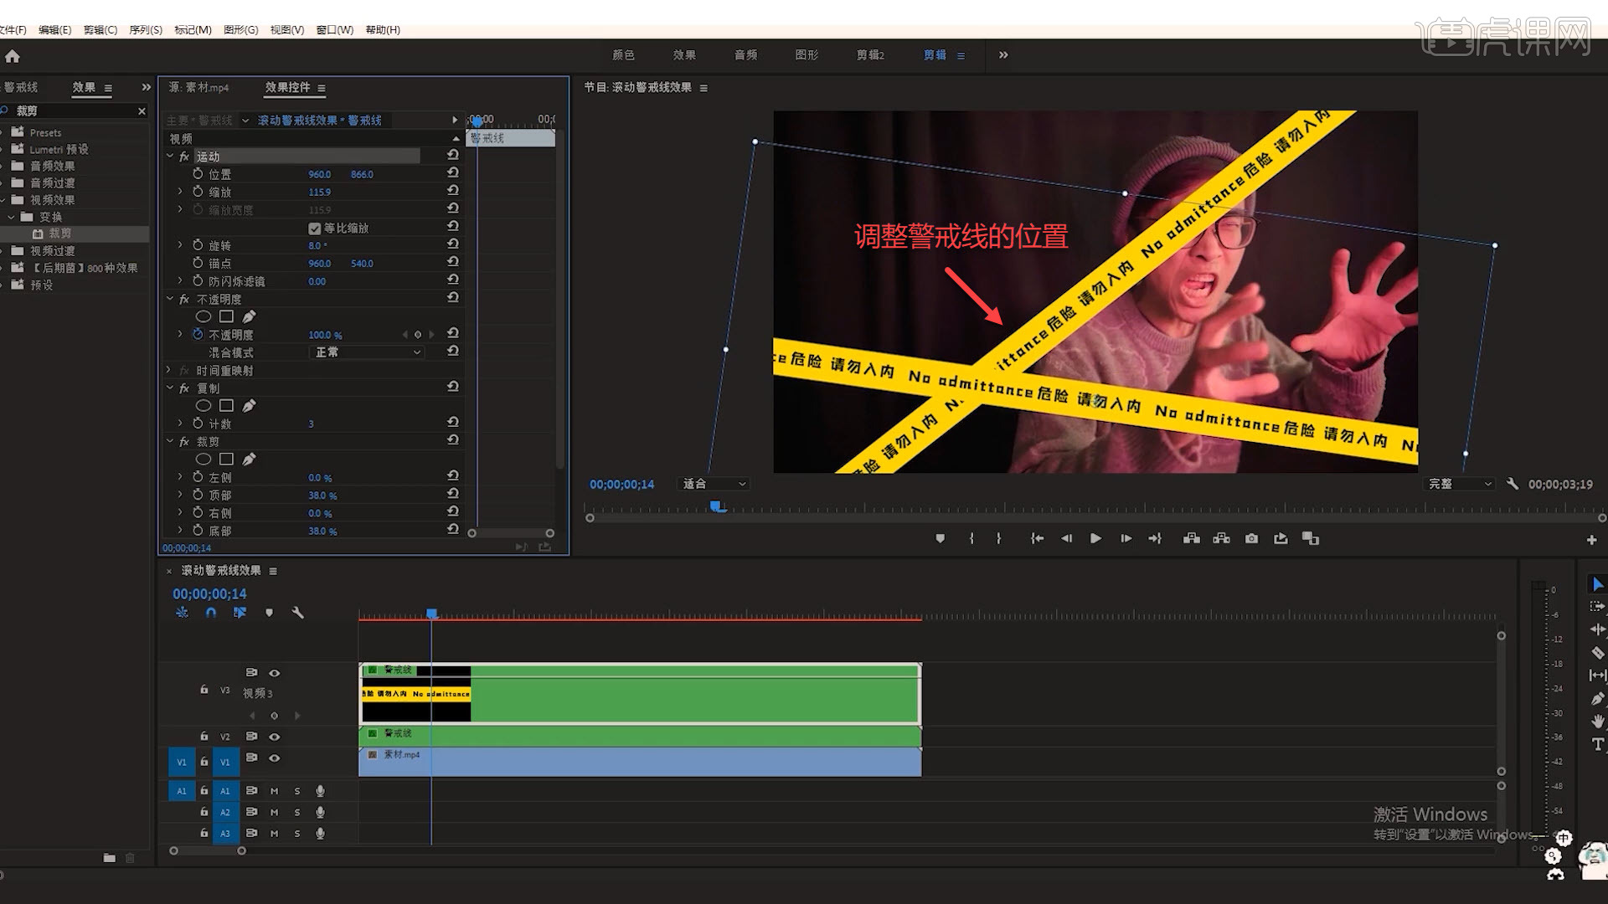Click the 计数 value 3

pos(311,424)
